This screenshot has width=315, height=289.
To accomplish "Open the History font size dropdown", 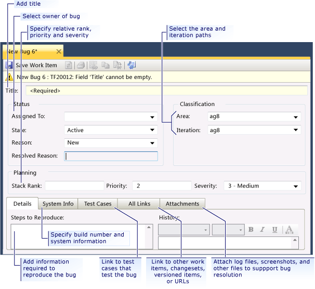I will click(x=228, y=230).
